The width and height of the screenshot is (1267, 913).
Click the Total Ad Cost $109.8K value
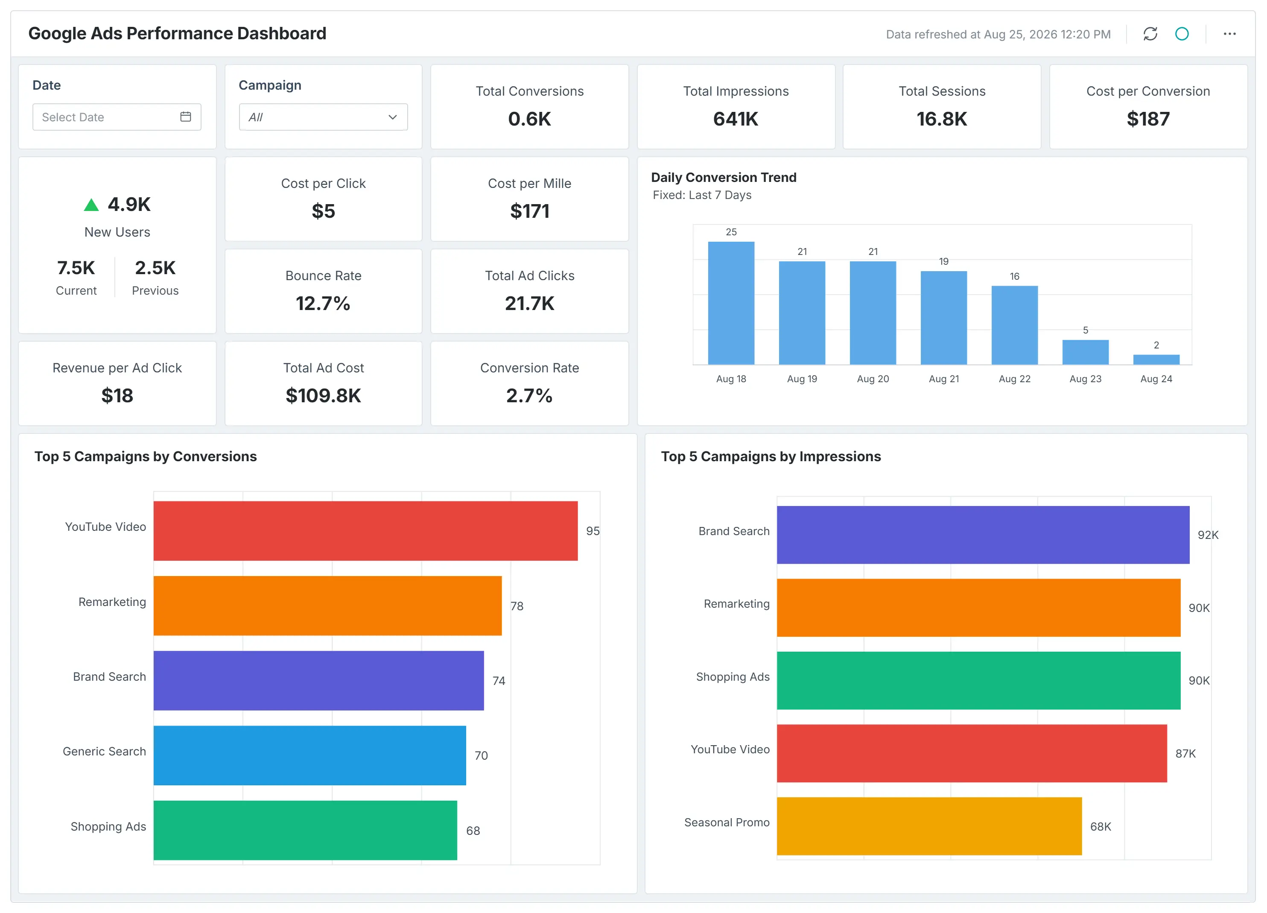pyautogui.click(x=323, y=395)
